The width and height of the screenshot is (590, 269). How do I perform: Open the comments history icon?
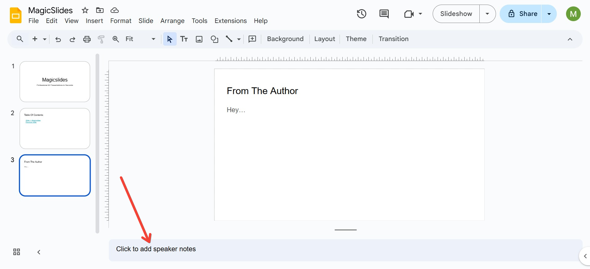coord(384,14)
